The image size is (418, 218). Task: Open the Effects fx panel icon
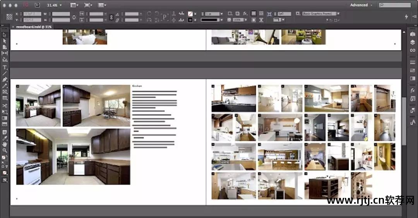[413, 90]
